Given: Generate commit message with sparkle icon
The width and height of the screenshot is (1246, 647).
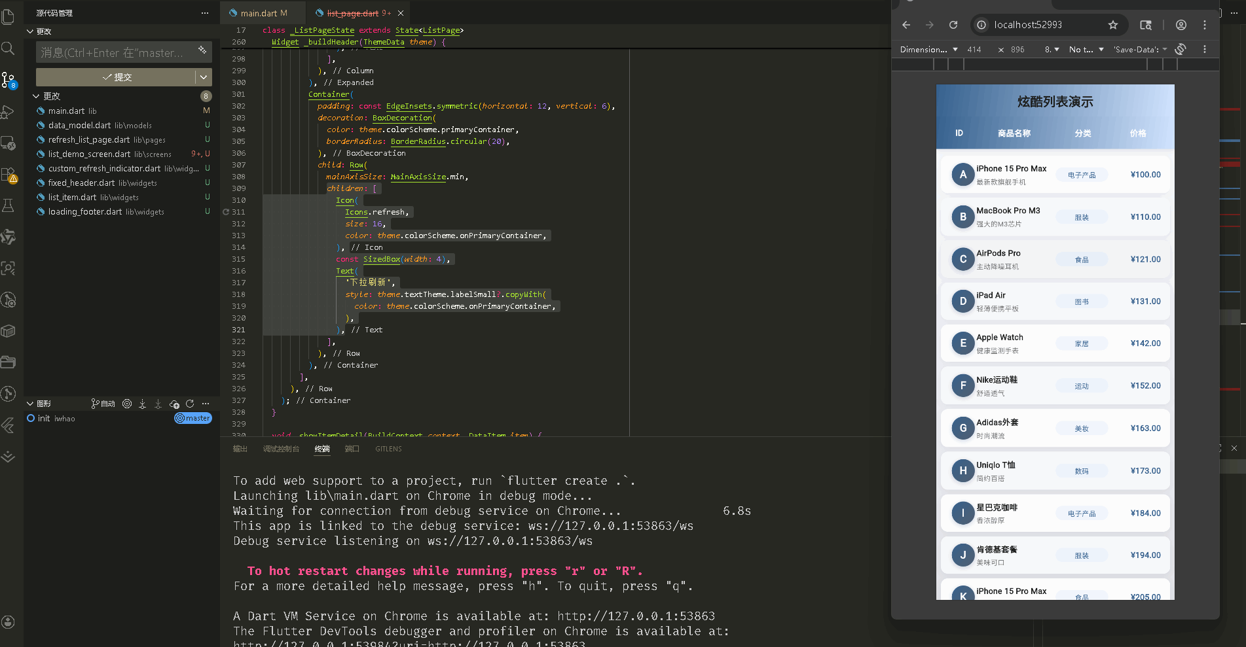Looking at the screenshot, I should 202,50.
